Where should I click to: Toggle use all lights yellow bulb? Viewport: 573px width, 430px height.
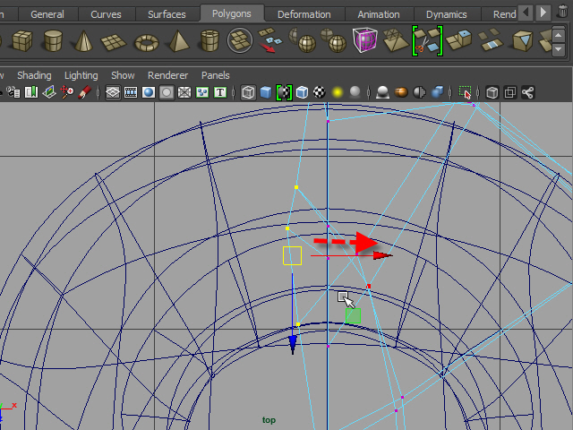(338, 92)
